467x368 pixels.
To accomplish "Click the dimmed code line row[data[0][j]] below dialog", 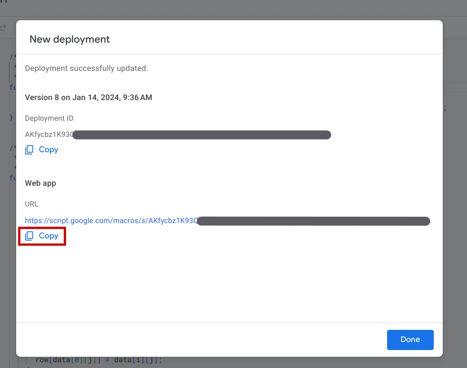I will [98, 360].
